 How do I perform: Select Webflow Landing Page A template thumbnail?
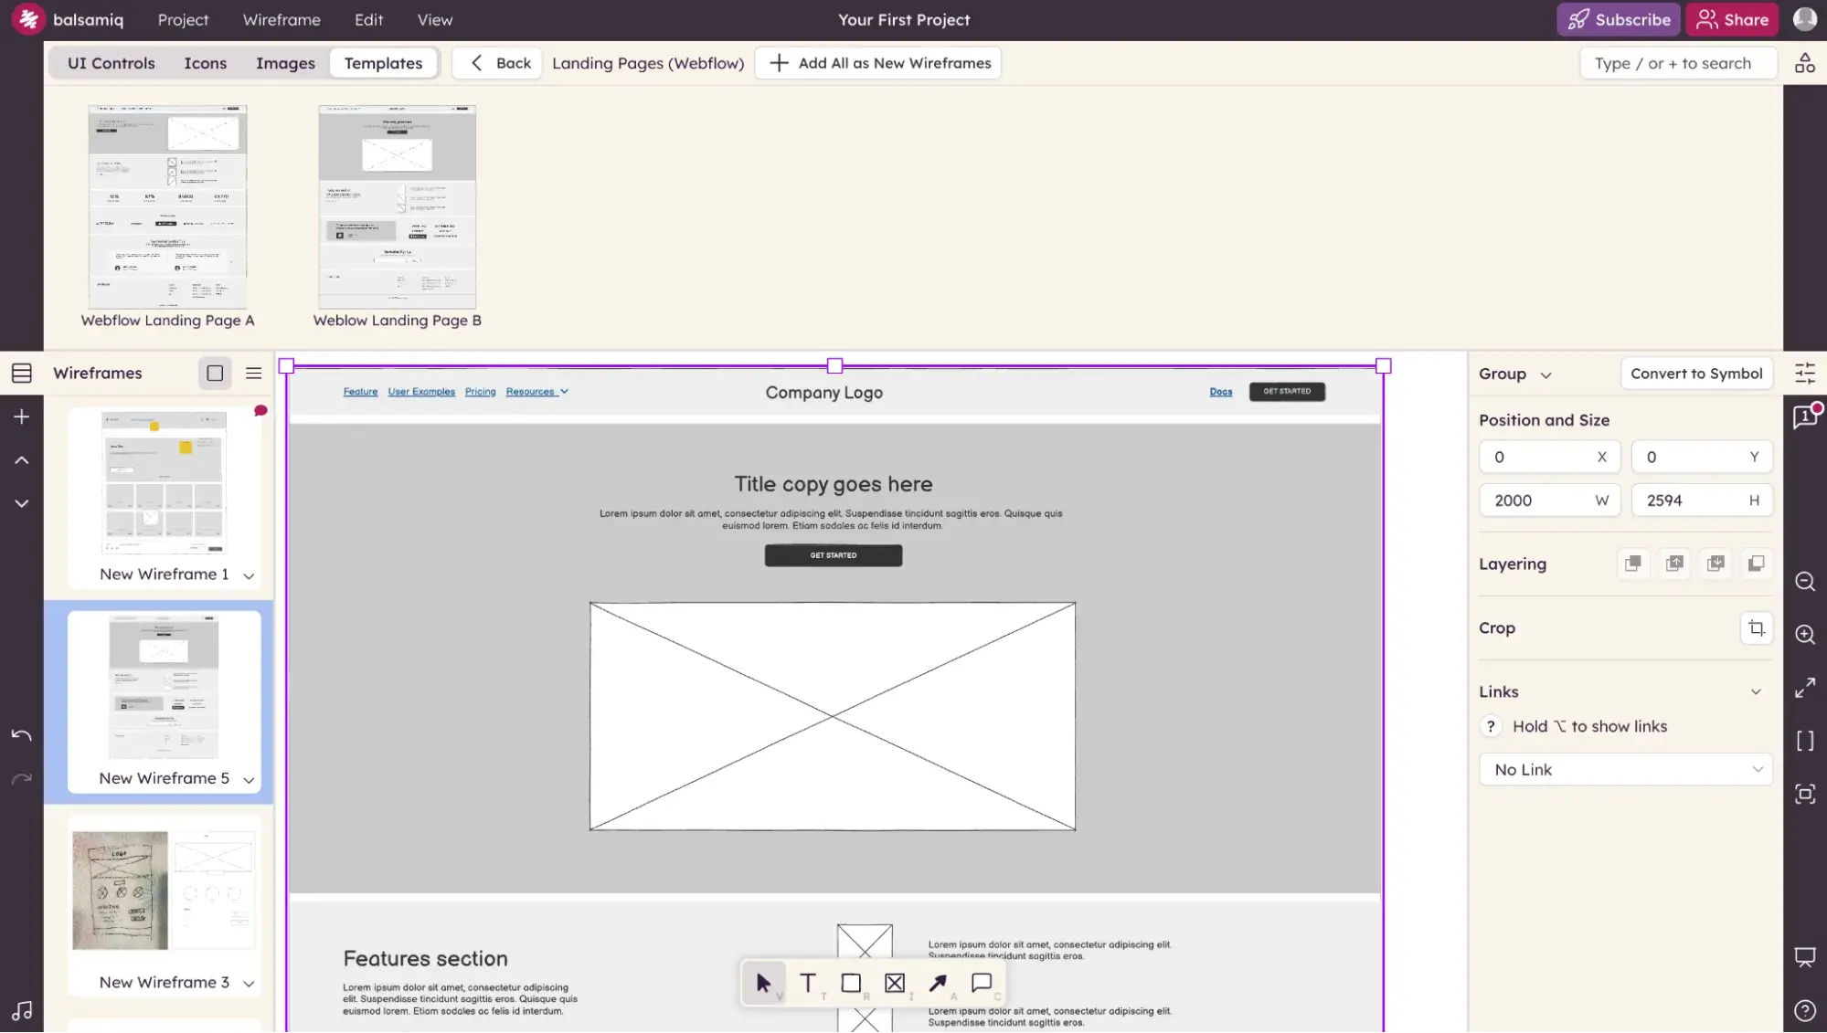pyautogui.click(x=167, y=207)
